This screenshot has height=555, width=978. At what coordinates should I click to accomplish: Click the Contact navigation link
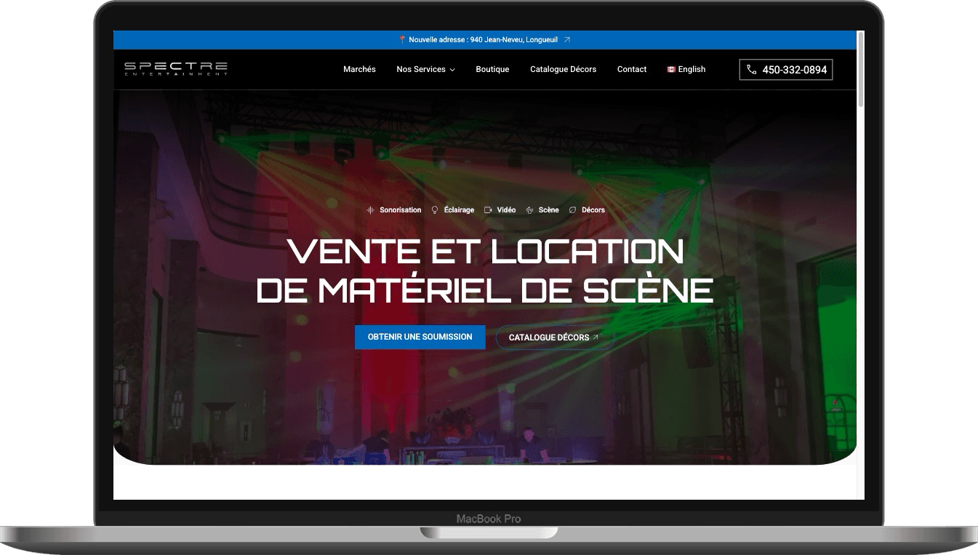tap(631, 69)
